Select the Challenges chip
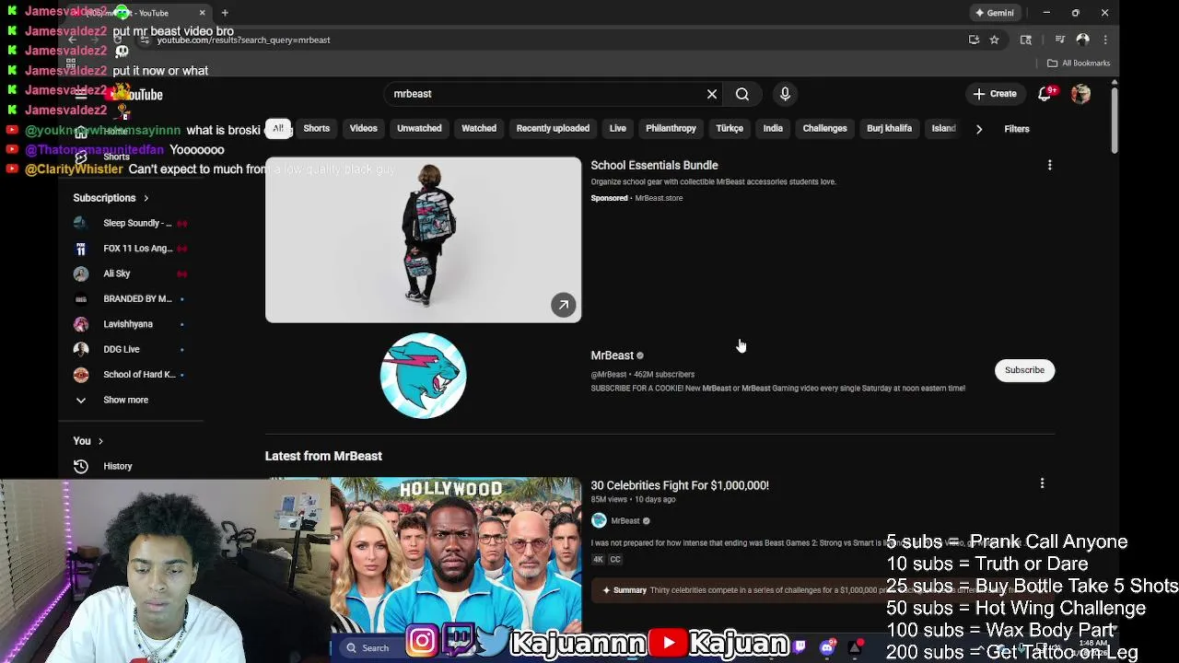The image size is (1179, 663). pyautogui.click(x=824, y=129)
